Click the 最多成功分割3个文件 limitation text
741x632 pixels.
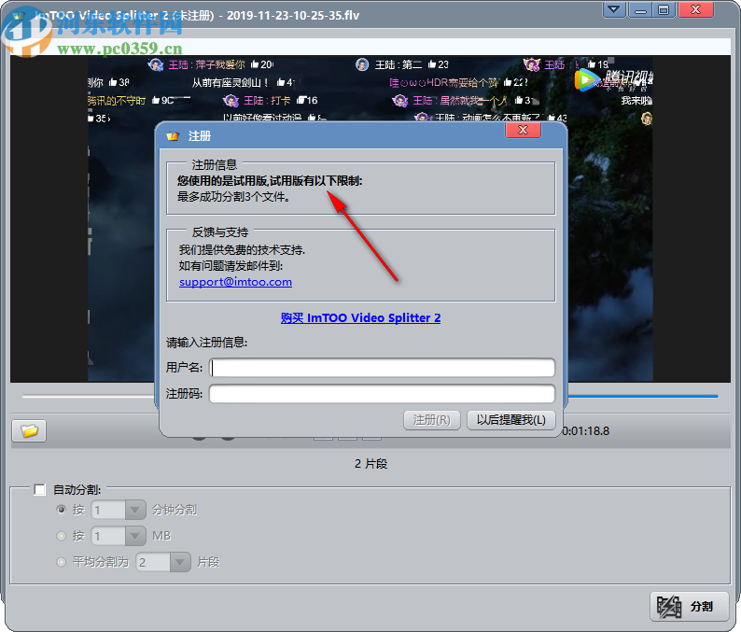point(233,197)
